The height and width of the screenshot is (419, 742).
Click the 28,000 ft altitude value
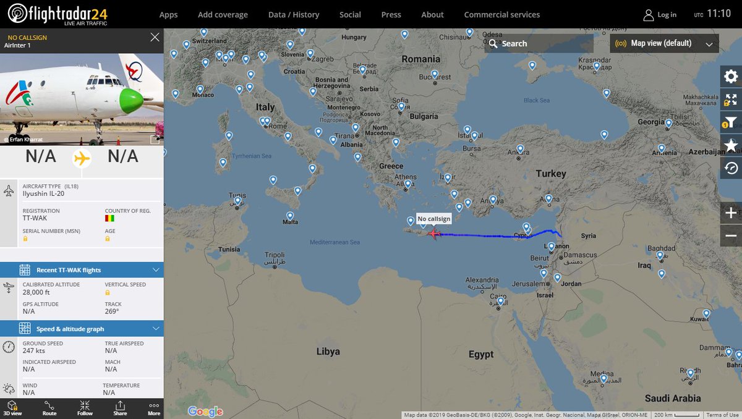36,292
